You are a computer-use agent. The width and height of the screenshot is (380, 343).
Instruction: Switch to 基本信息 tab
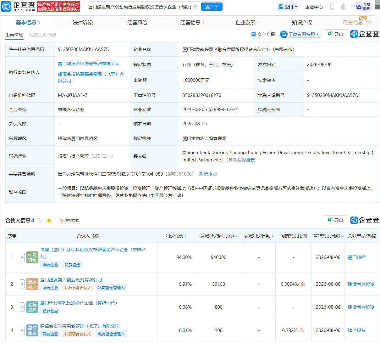[28, 22]
